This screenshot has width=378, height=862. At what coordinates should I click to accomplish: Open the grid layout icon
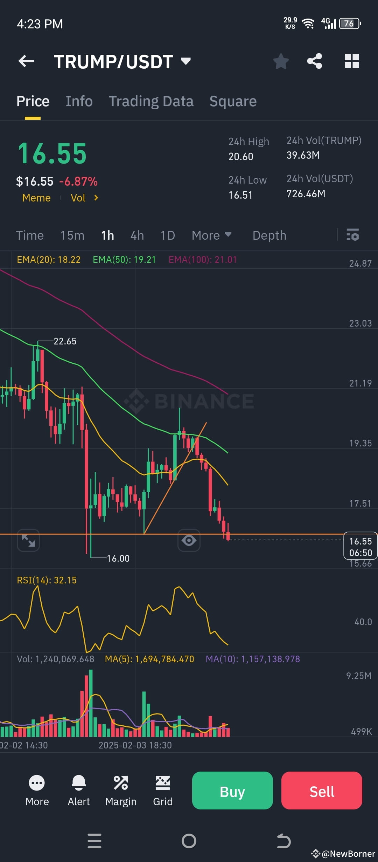click(352, 61)
